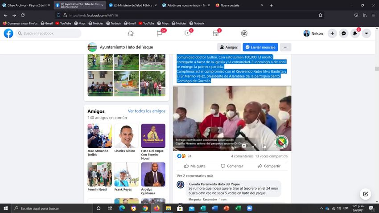The height and width of the screenshot is (213, 379).
Task: Go to Facebook Home feed icon
Action: [x=131, y=33]
